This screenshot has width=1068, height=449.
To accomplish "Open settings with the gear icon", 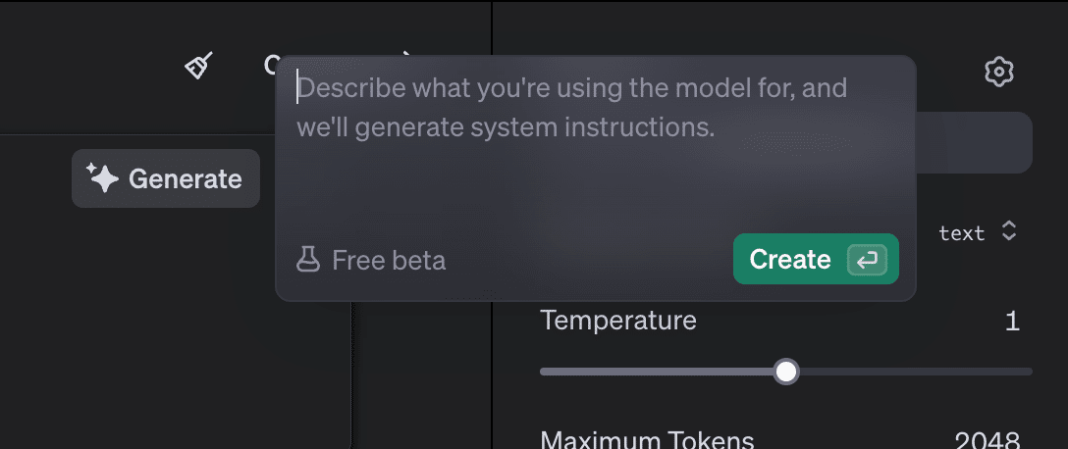I will pos(998,72).
